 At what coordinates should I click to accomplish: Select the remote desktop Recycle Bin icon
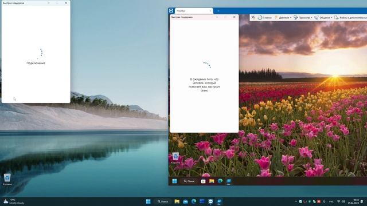pos(175,158)
